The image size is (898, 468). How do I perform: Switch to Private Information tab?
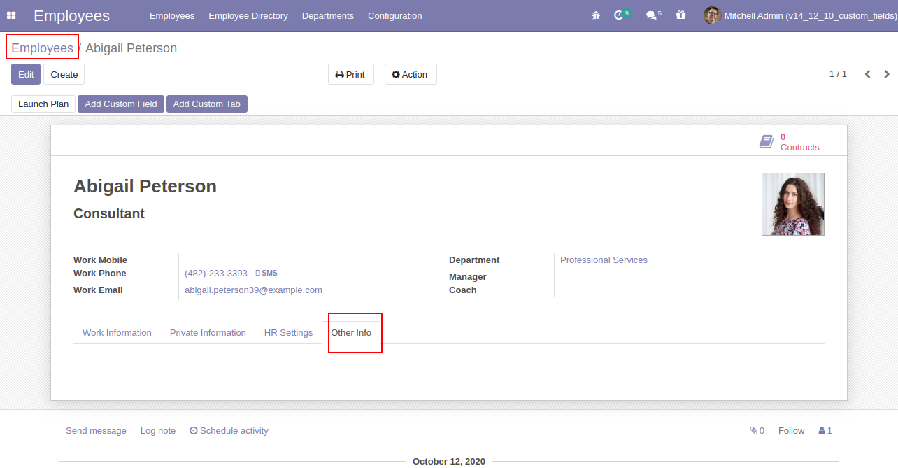pos(208,333)
